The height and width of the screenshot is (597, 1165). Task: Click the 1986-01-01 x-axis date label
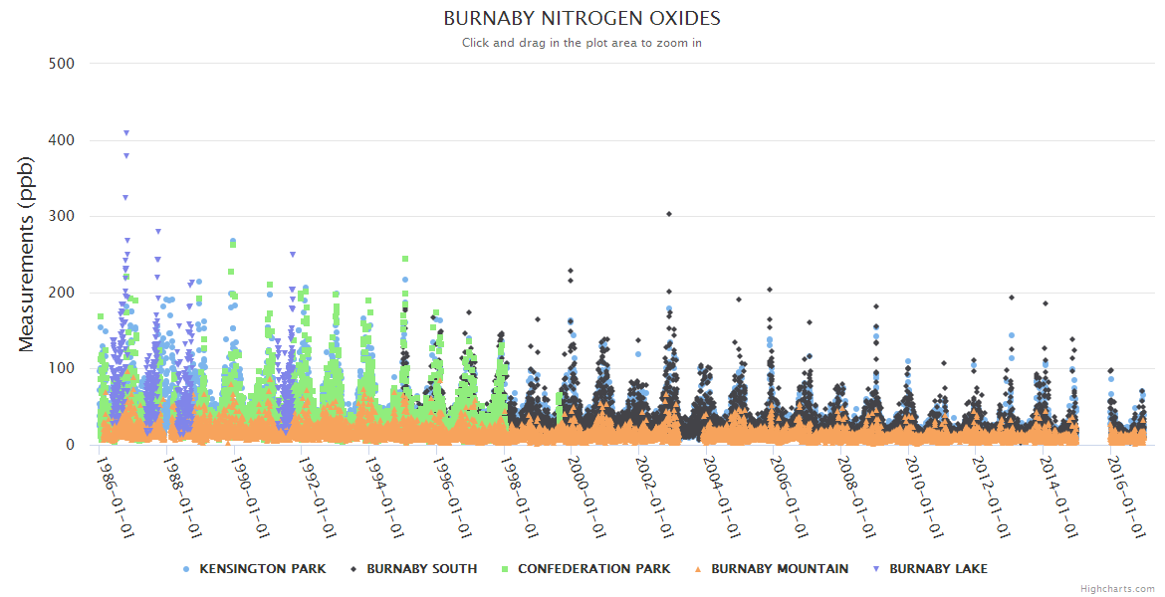pyautogui.click(x=115, y=497)
